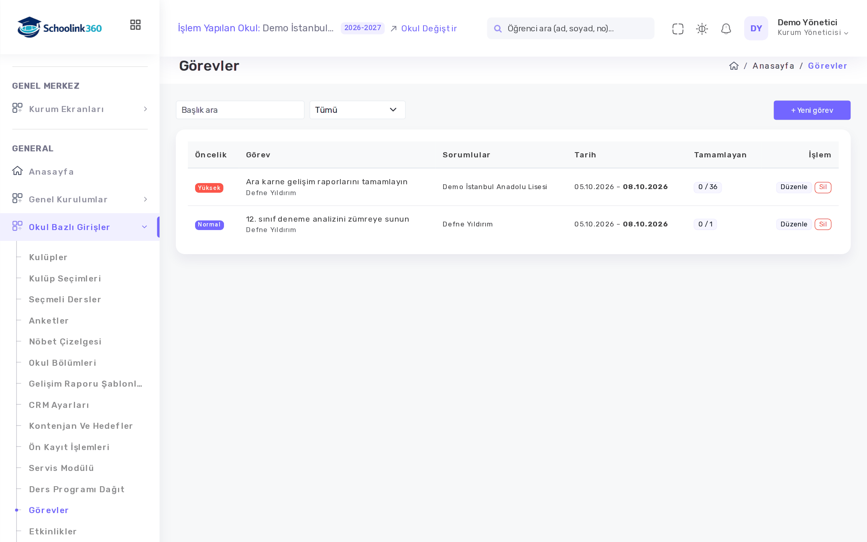Open the DY user avatar
This screenshot has width=867, height=542.
pos(756,28)
